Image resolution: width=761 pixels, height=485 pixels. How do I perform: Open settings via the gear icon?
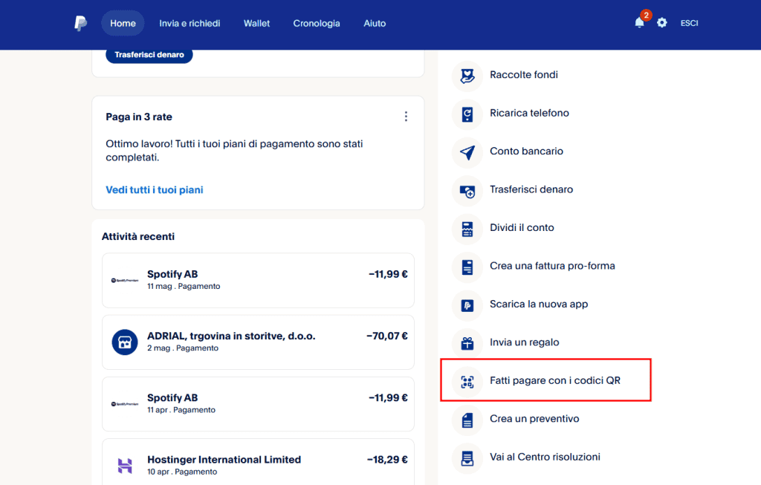[662, 23]
